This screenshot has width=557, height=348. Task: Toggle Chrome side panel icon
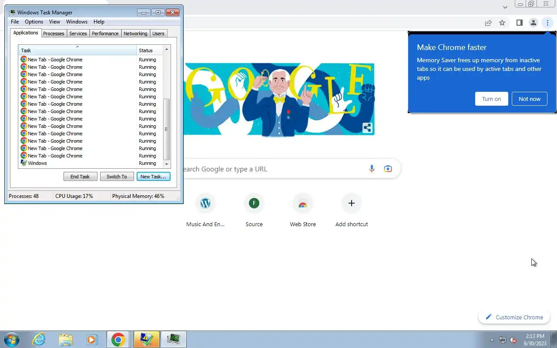(x=519, y=23)
